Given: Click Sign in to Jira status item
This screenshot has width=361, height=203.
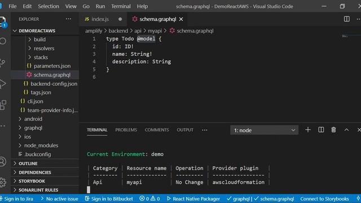Looking at the screenshot, I should [x=16, y=199].
